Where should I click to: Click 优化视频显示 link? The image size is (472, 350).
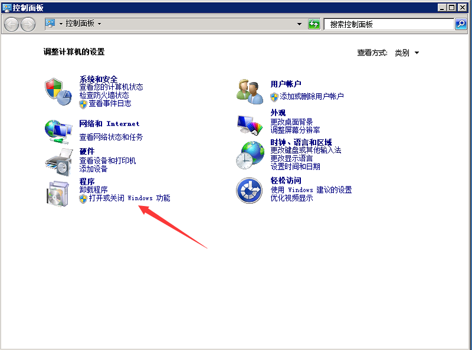291,198
